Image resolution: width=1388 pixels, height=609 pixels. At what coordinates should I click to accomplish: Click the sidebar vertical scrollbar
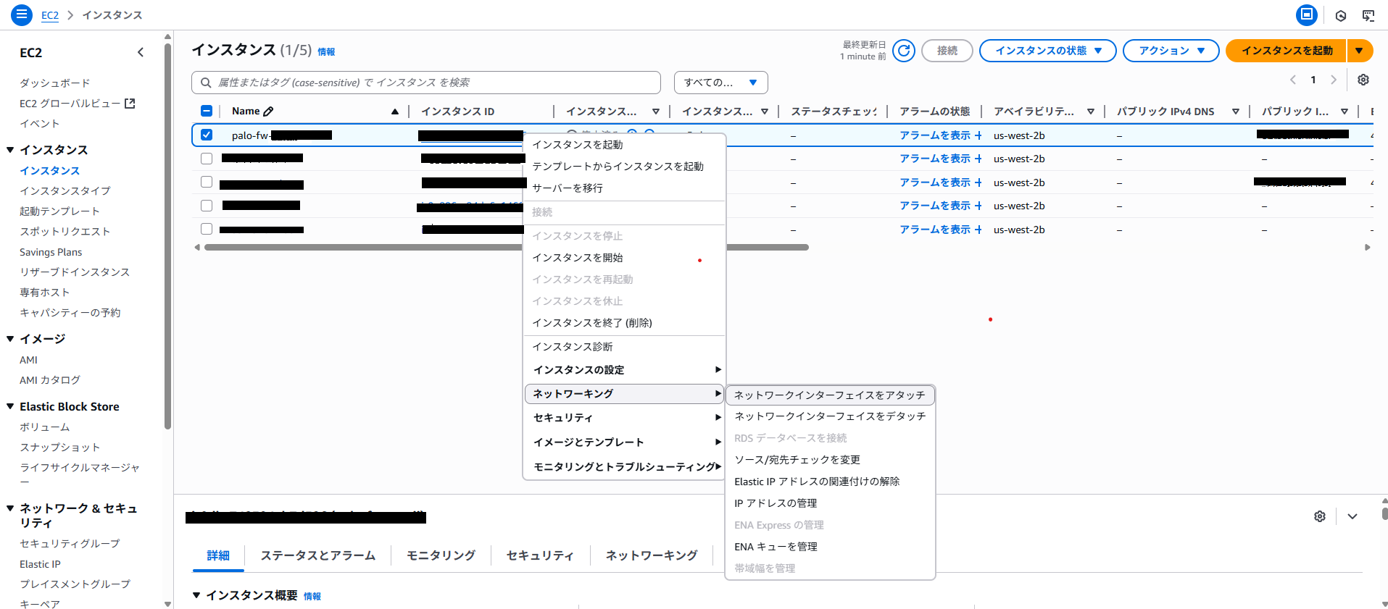coord(167,235)
